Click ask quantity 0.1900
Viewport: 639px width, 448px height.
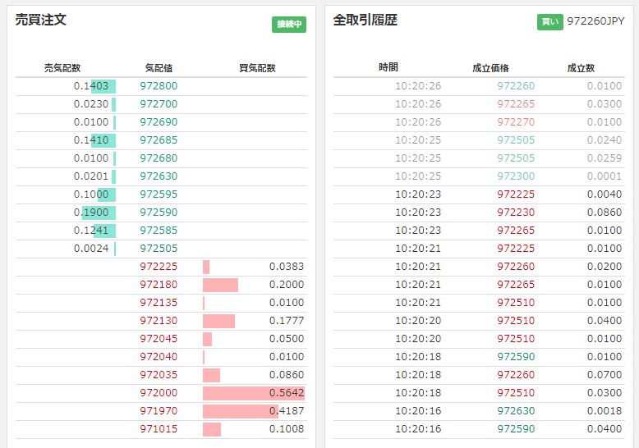pos(91,213)
